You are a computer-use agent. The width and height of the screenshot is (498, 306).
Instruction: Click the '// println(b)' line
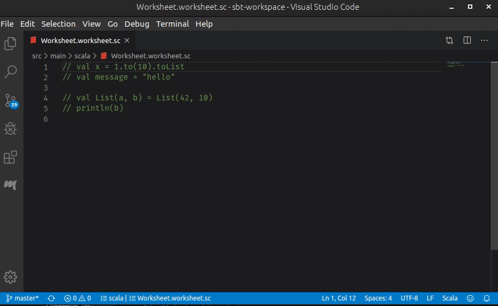(x=93, y=108)
